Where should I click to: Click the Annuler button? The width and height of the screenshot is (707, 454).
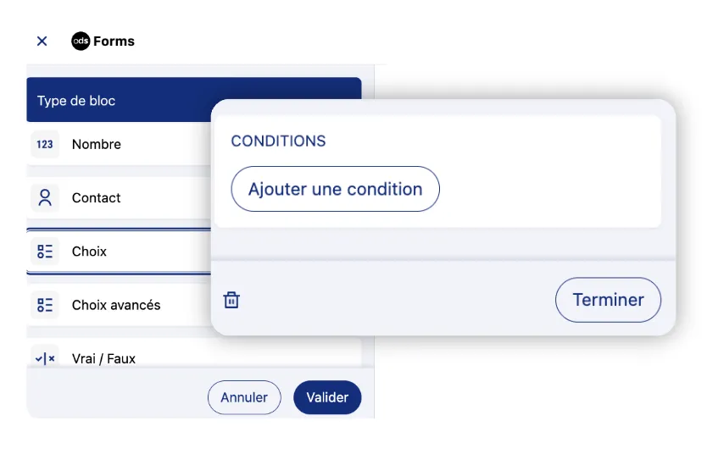(x=244, y=397)
